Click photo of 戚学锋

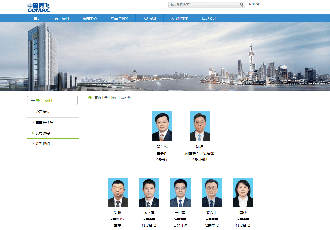149,192
